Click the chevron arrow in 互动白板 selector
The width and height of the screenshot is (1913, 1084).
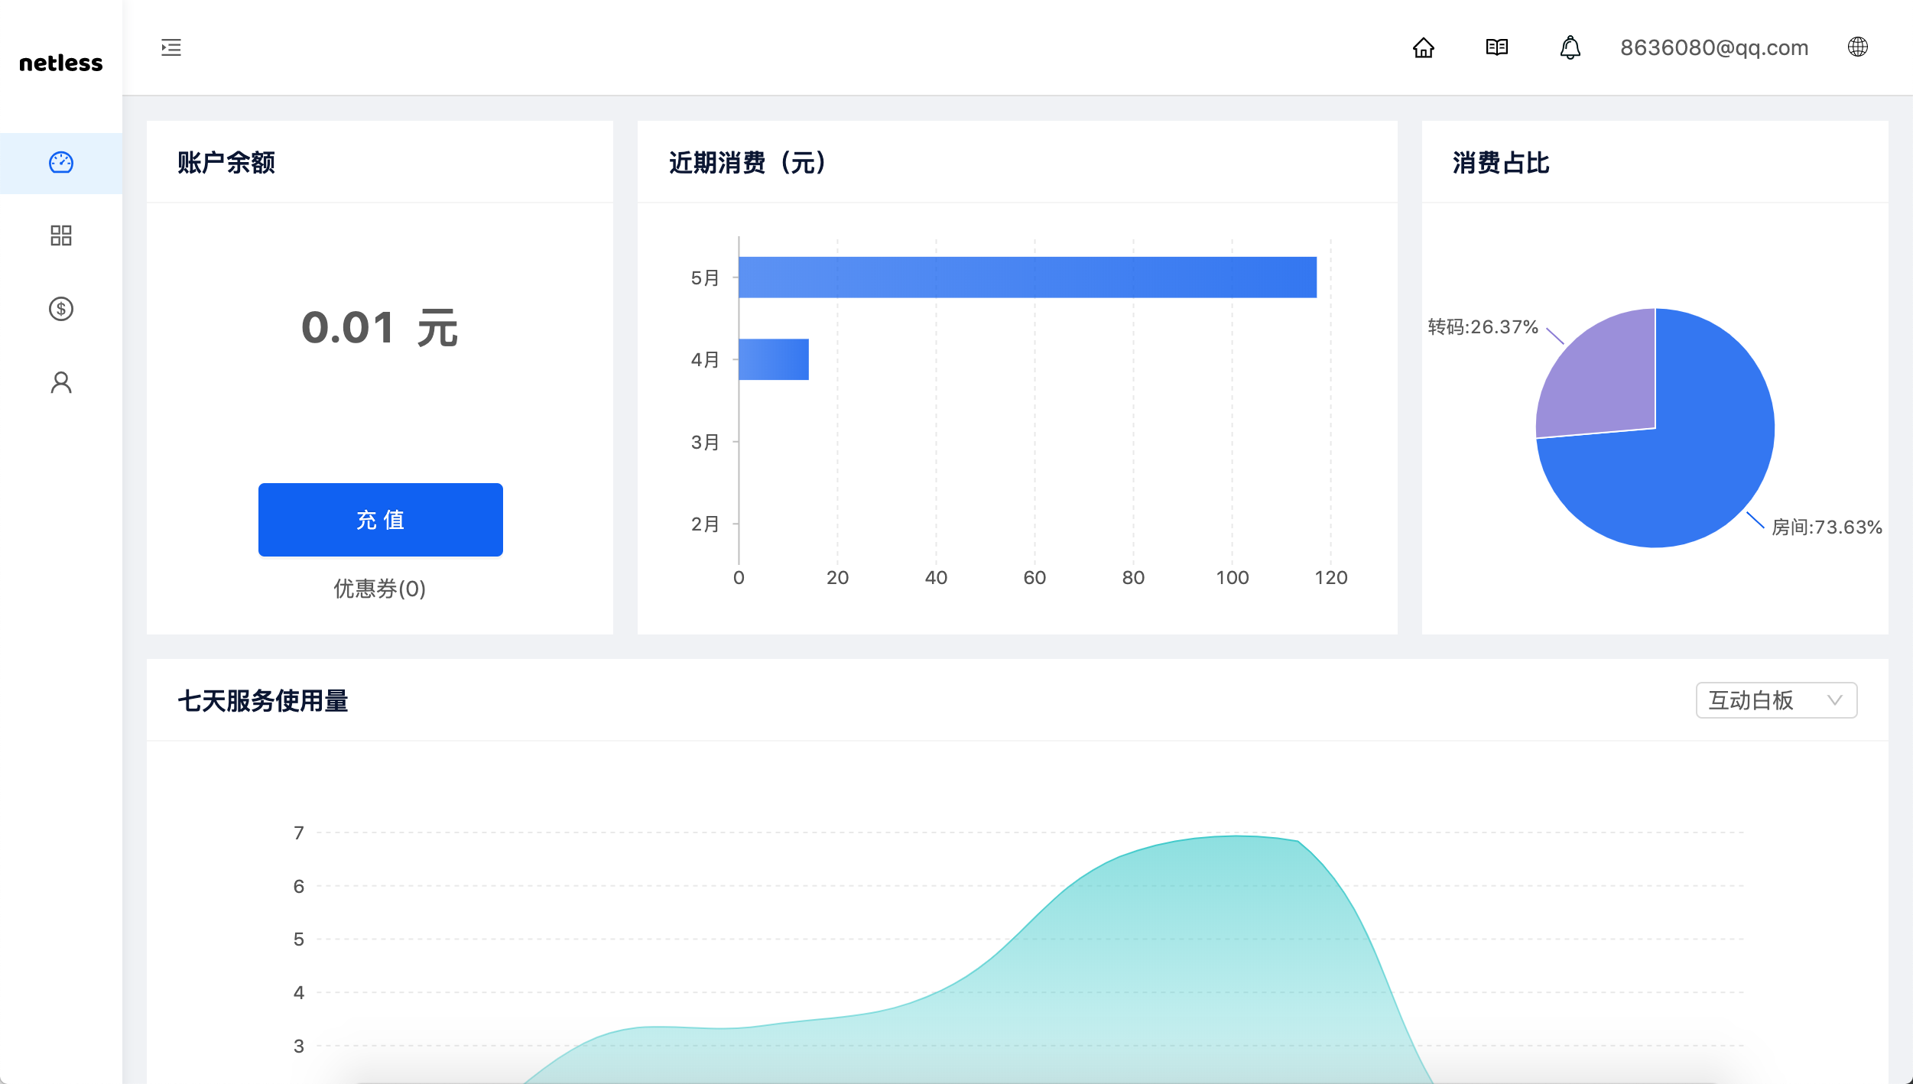(x=1834, y=700)
